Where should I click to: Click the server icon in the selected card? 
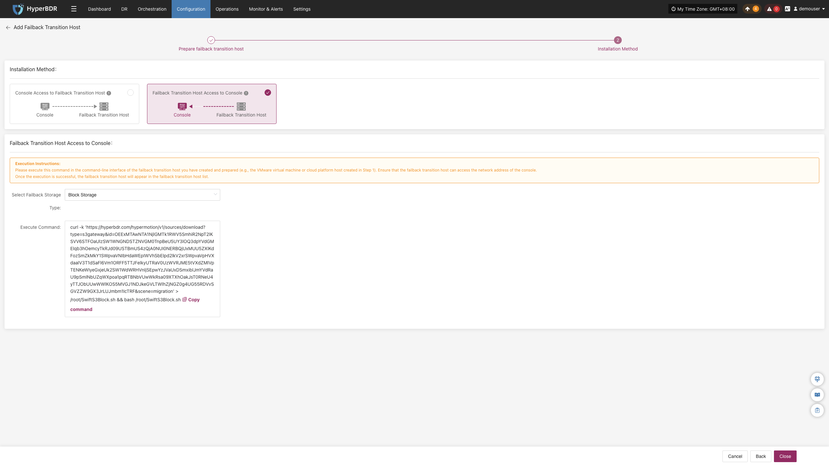[x=241, y=106]
